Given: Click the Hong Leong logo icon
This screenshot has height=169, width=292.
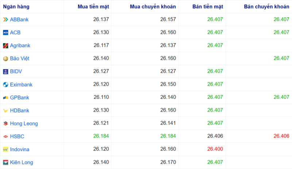Looking at the screenshot, I should click(5, 124).
